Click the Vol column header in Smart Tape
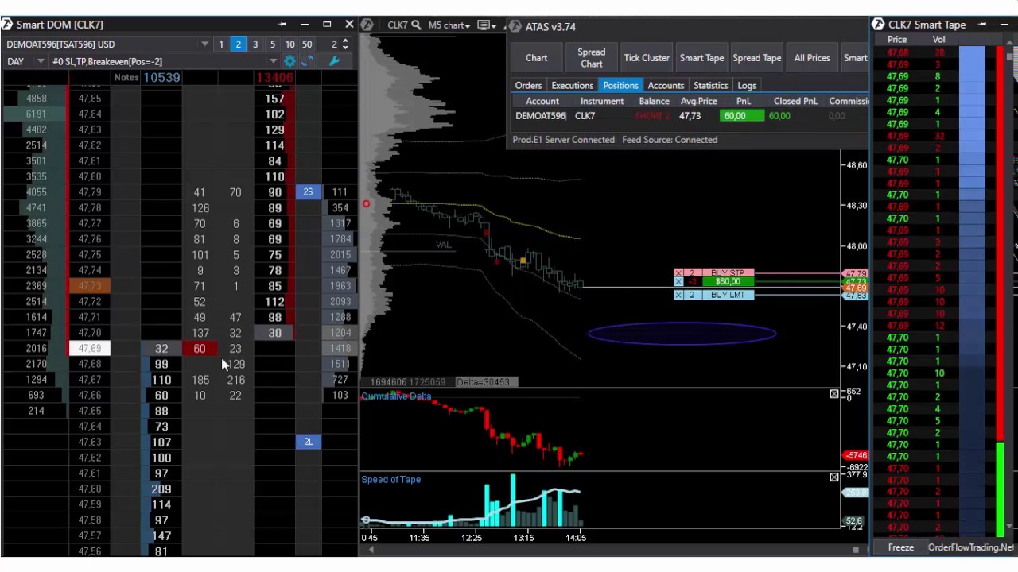The width and height of the screenshot is (1018, 572). coord(938,40)
